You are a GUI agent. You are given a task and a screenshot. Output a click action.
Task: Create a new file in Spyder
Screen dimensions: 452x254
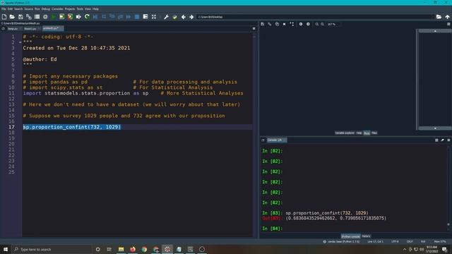[4, 17]
